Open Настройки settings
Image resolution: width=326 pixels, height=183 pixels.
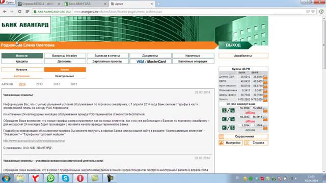(x=231, y=143)
